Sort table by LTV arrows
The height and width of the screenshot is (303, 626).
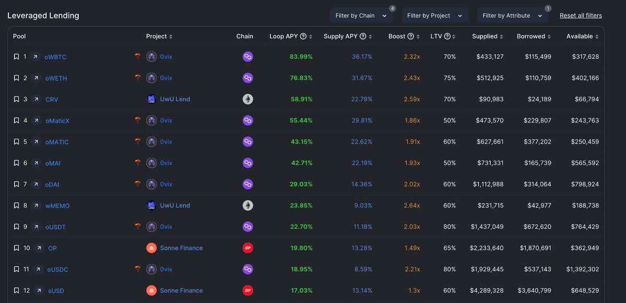[x=454, y=37]
